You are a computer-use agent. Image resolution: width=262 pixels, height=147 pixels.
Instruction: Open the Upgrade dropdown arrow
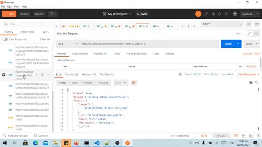pyautogui.click(x=257, y=14)
